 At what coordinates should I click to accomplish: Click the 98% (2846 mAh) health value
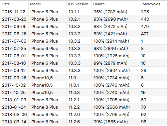[111, 48]
